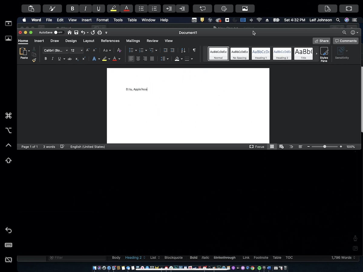
Task: Open the font size dropdown showing 12
Action: [x=77, y=50]
